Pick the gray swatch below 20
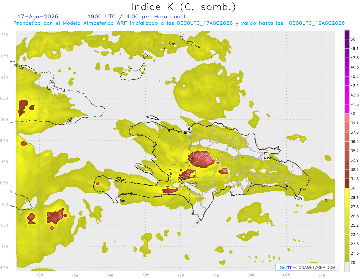361x279 pixels. (347, 267)
